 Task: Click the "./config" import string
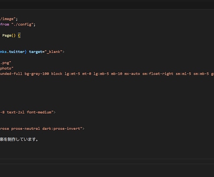coord(22,24)
